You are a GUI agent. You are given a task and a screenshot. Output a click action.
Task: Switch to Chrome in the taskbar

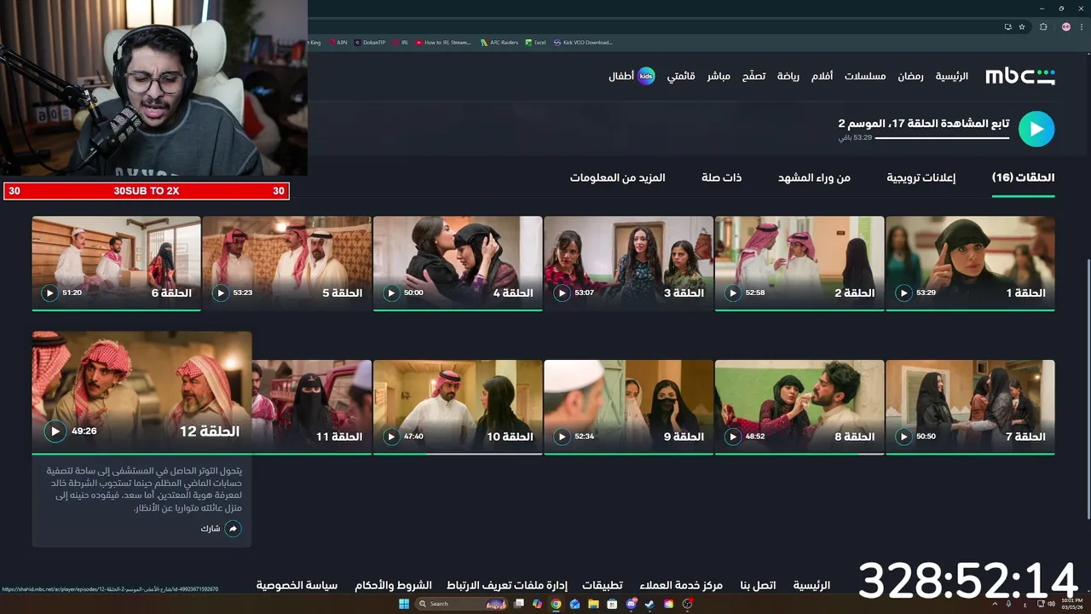pyautogui.click(x=556, y=604)
